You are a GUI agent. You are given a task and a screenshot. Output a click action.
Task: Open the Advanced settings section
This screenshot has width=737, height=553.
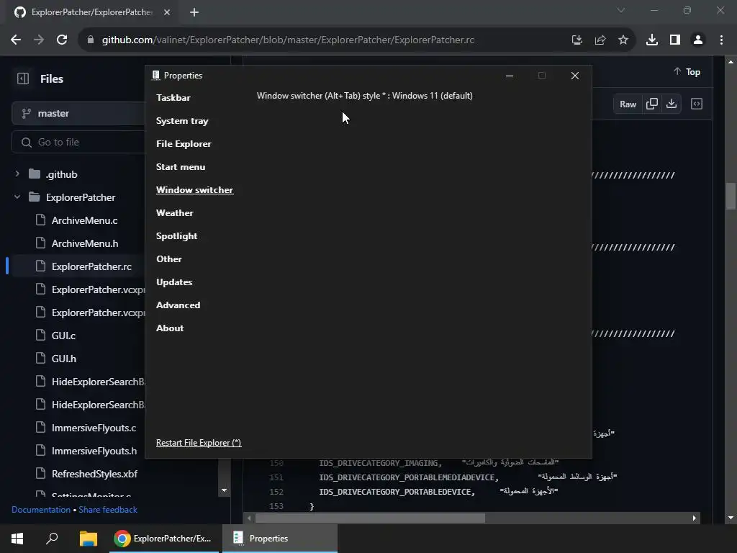click(x=178, y=305)
